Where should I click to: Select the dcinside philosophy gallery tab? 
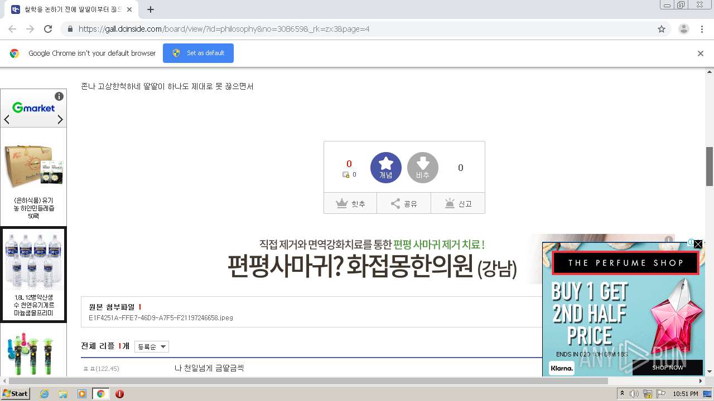tap(73, 9)
